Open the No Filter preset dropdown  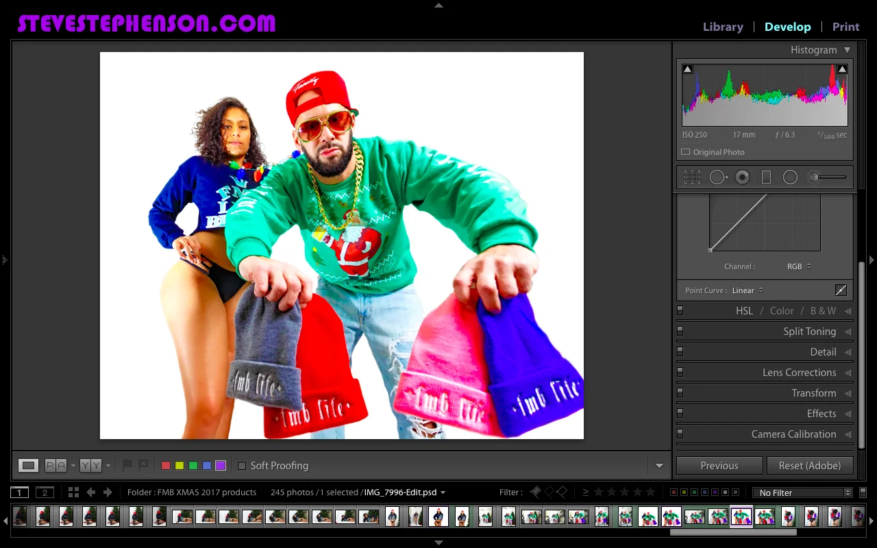(x=802, y=493)
